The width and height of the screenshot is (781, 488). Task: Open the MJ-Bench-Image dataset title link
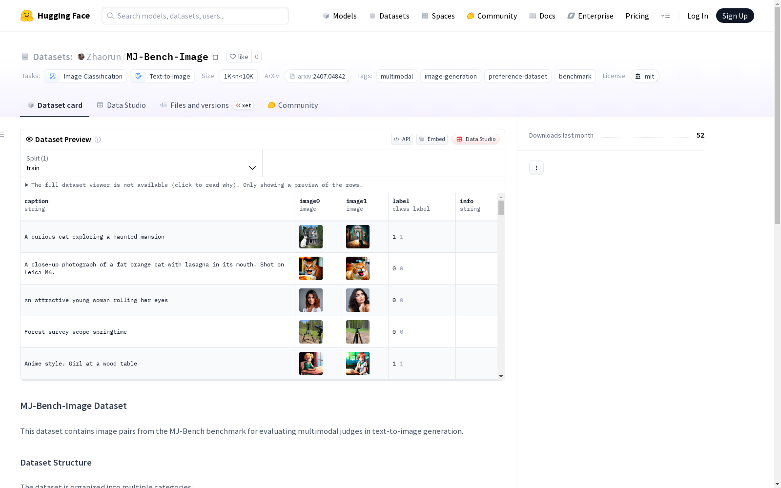[x=167, y=57]
